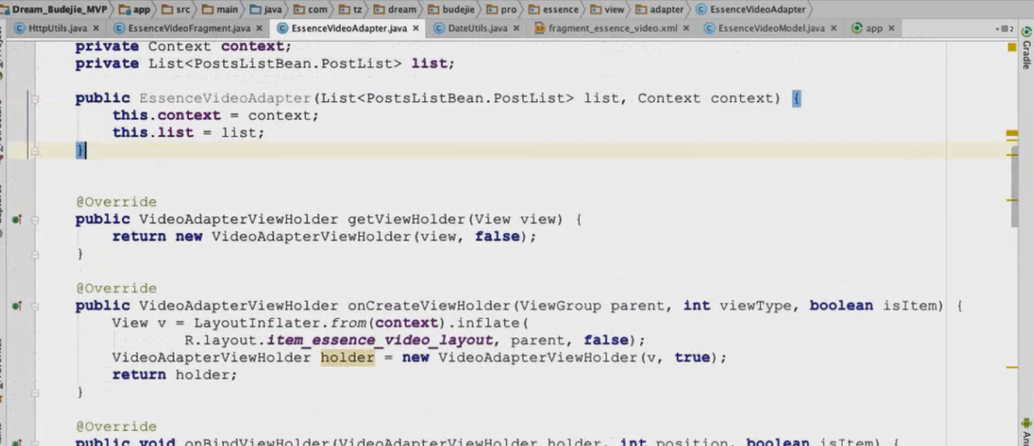Click fold end marker after getViewHolder body
Viewport: 1034px width, 446px height.
click(x=35, y=254)
